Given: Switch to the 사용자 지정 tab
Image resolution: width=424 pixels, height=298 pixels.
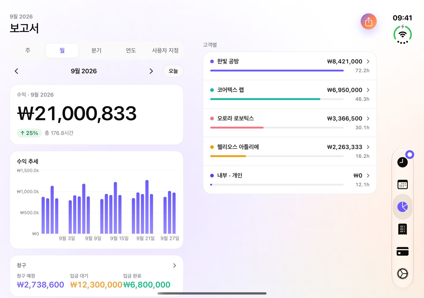Looking at the screenshot, I should pos(165,50).
